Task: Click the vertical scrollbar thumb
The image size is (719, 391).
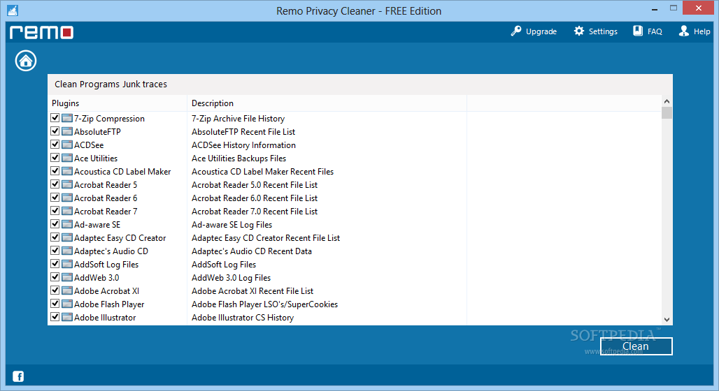Action: pos(667,112)
